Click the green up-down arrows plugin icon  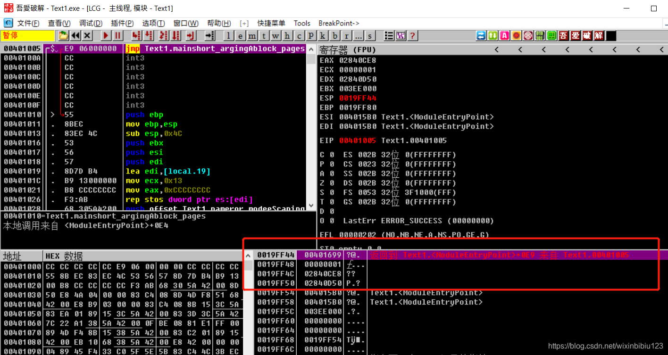[x=493, y=36]
